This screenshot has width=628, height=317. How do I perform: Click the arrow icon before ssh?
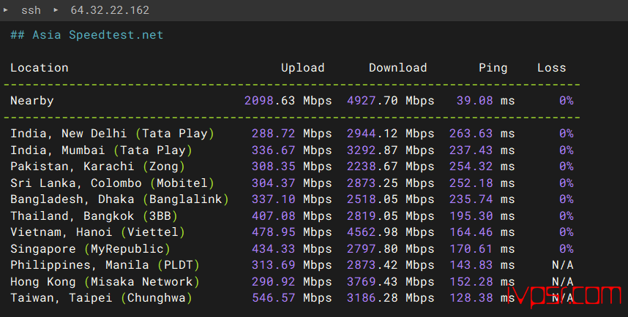point(6,10)
